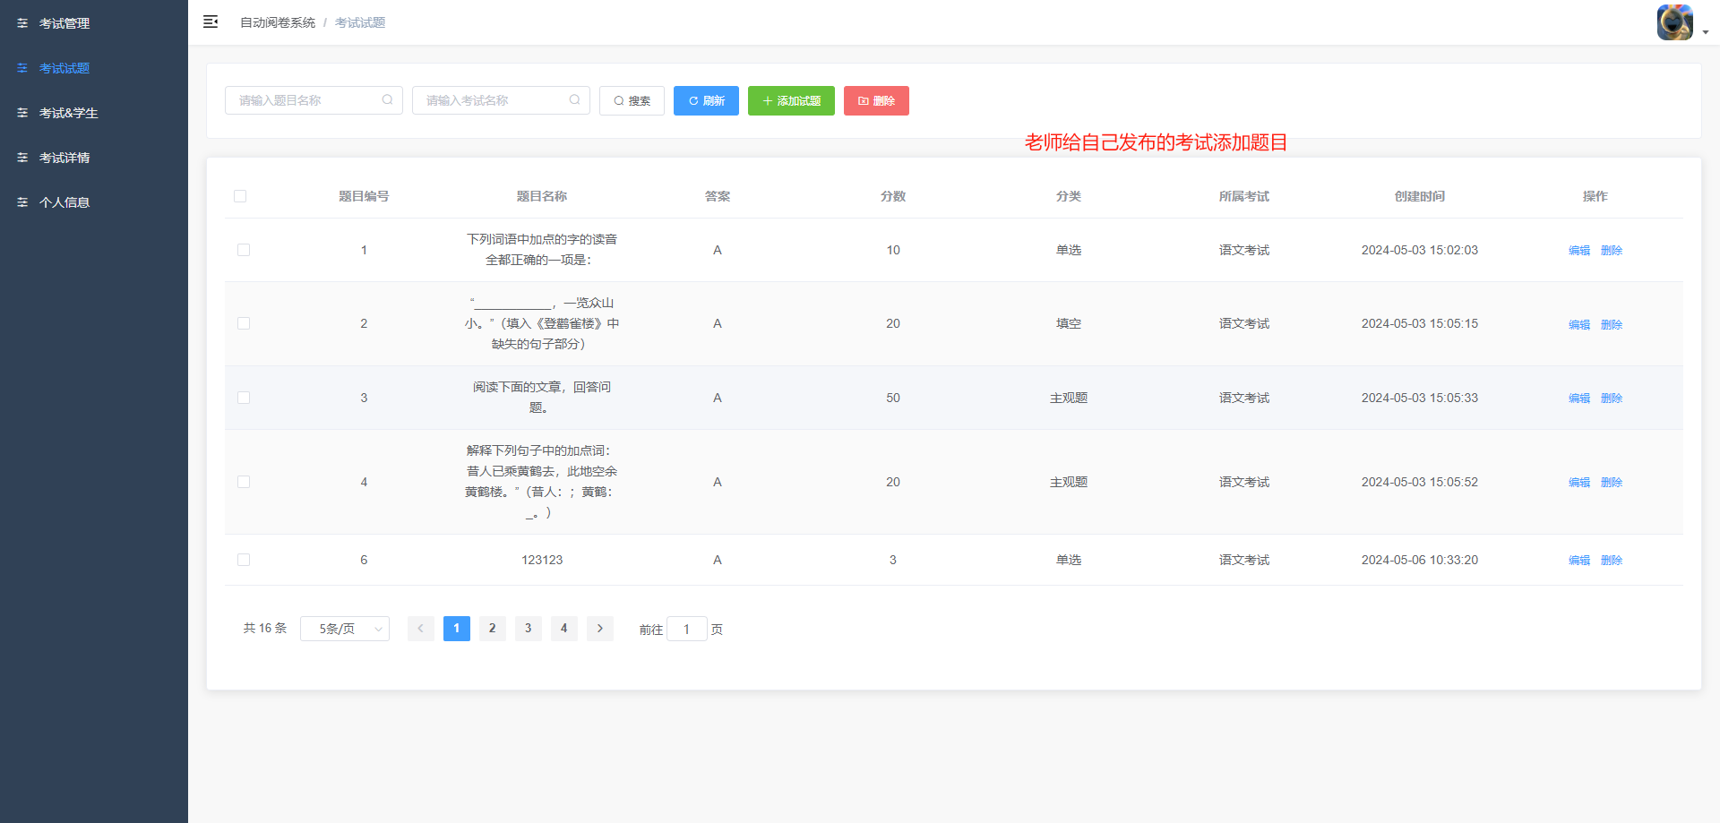
Task: Click 编辑 link on question 3
Action: (1578, 398)
